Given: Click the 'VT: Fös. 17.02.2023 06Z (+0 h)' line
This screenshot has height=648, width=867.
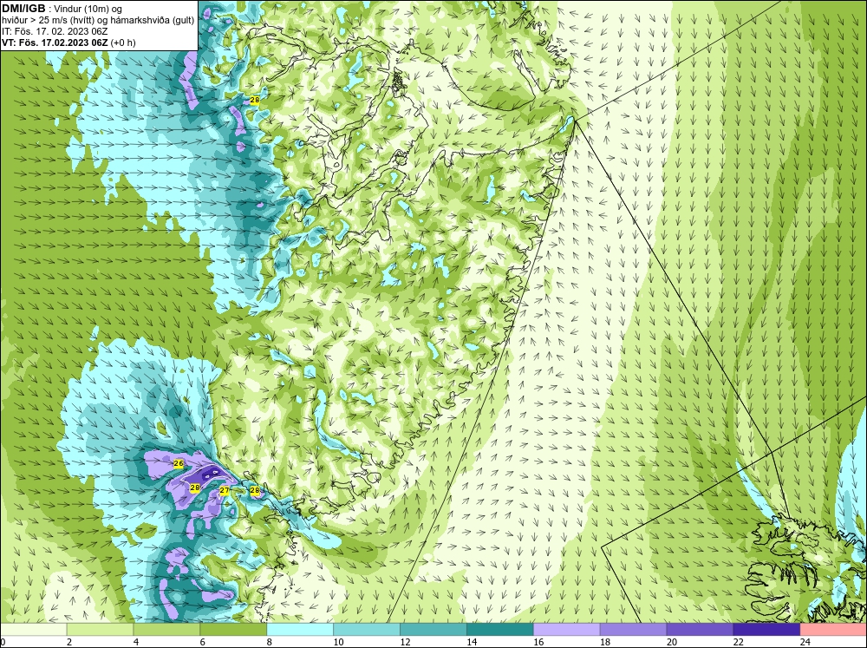Looking at the screenshot, I should click(68, 42).
